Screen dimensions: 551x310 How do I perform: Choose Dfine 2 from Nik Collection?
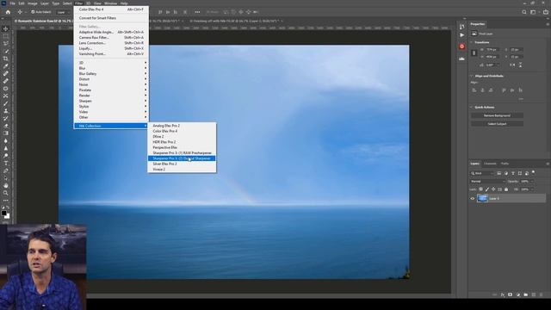click(182, 136)
